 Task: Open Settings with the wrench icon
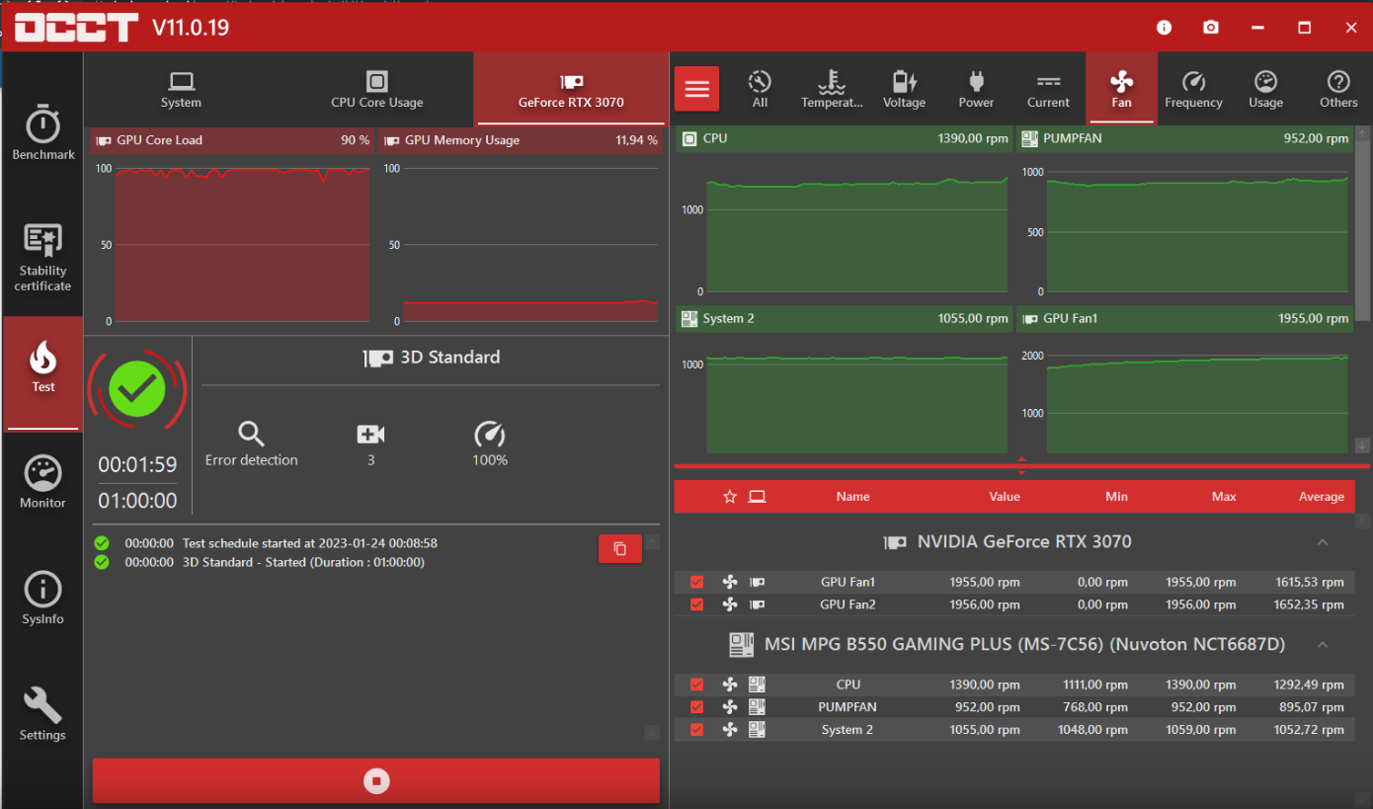click(x=42, y=714)
